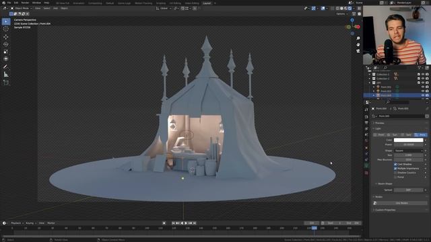Select the Transform tool

[x=6, y=58]
